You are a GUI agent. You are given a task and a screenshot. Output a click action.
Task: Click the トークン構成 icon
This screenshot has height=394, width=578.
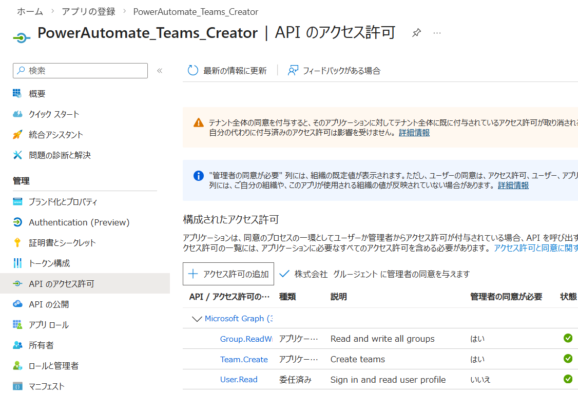click(18, 263)
